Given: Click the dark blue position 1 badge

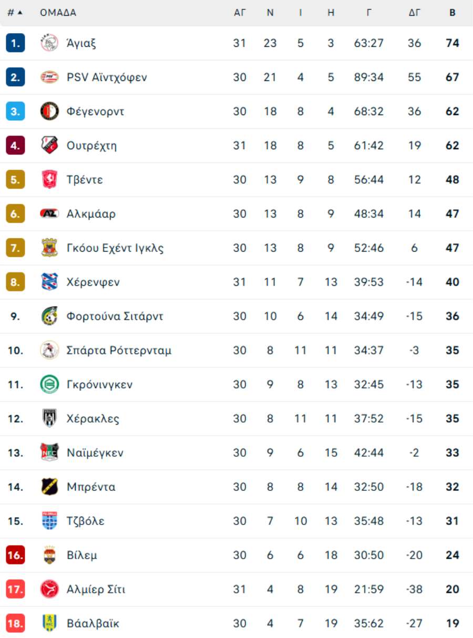Looking at the screenshot, I should coord(15,43).
